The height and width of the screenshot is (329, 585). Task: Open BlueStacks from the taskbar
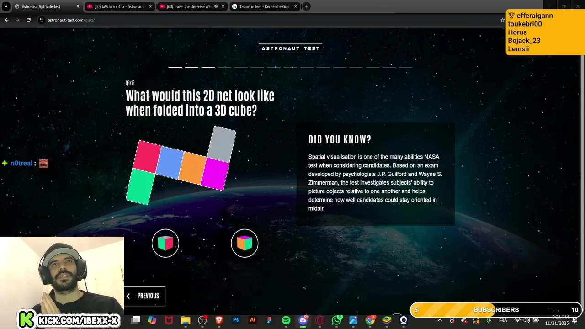click(x=387, y=320)
